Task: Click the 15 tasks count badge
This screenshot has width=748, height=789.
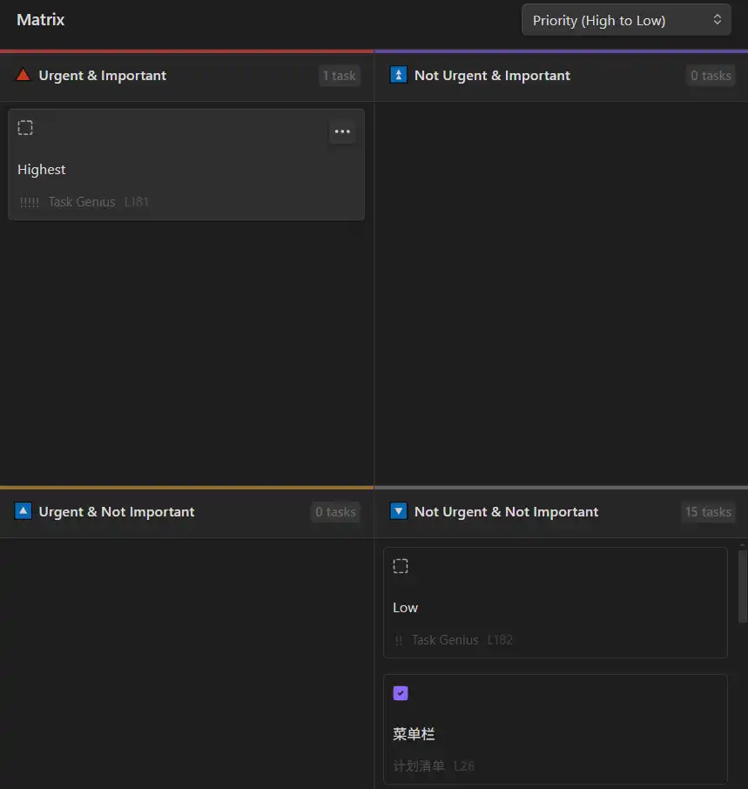Action: (708, 512)
